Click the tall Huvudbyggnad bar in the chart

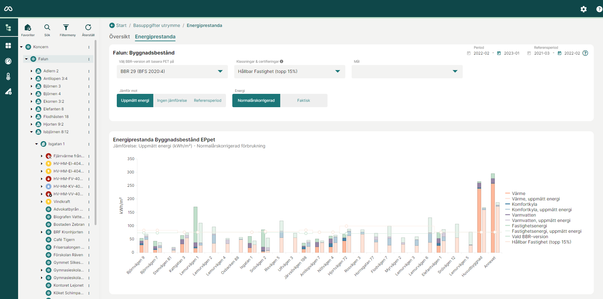click(479, 217)
